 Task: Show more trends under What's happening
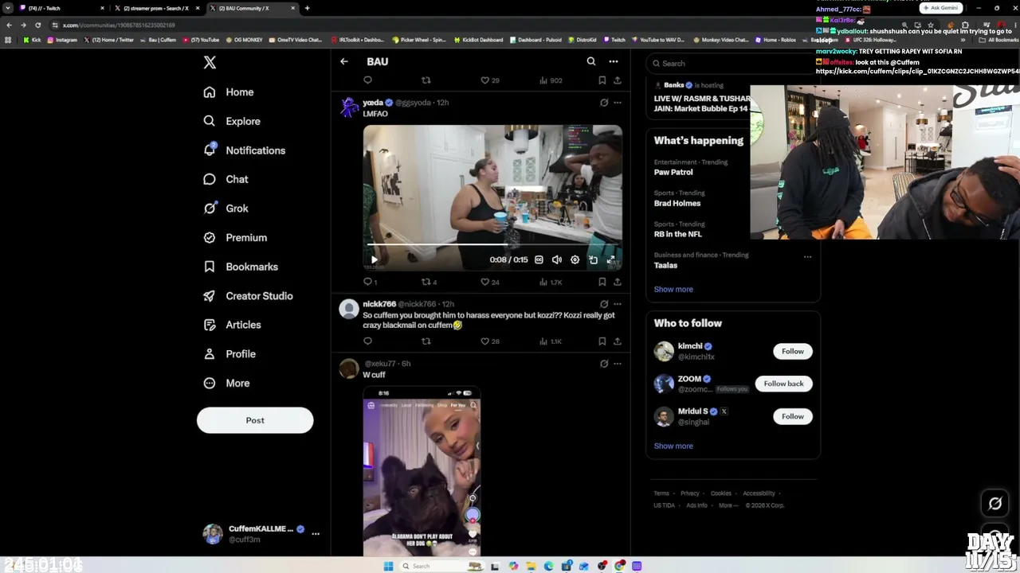click(673, 290)
